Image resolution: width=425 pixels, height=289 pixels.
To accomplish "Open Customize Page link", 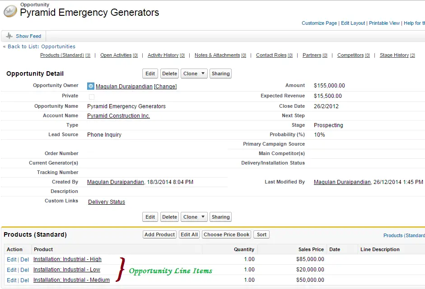I will point(319,23).
